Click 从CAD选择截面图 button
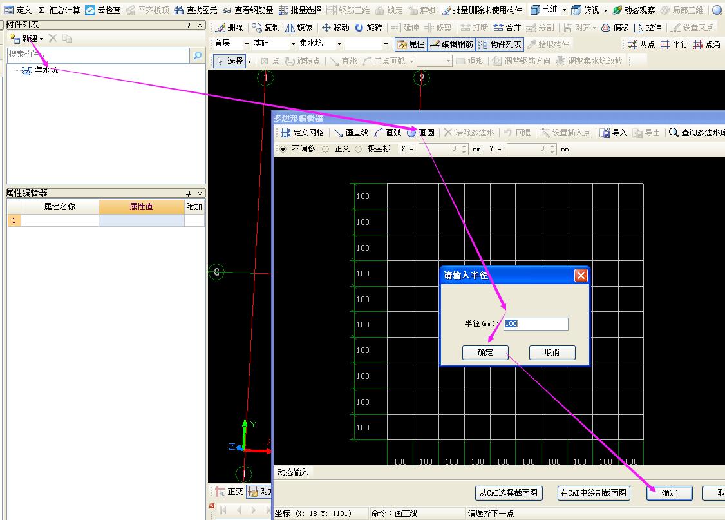The height and width of the screenshot is (520, 725). click(509, 493)
